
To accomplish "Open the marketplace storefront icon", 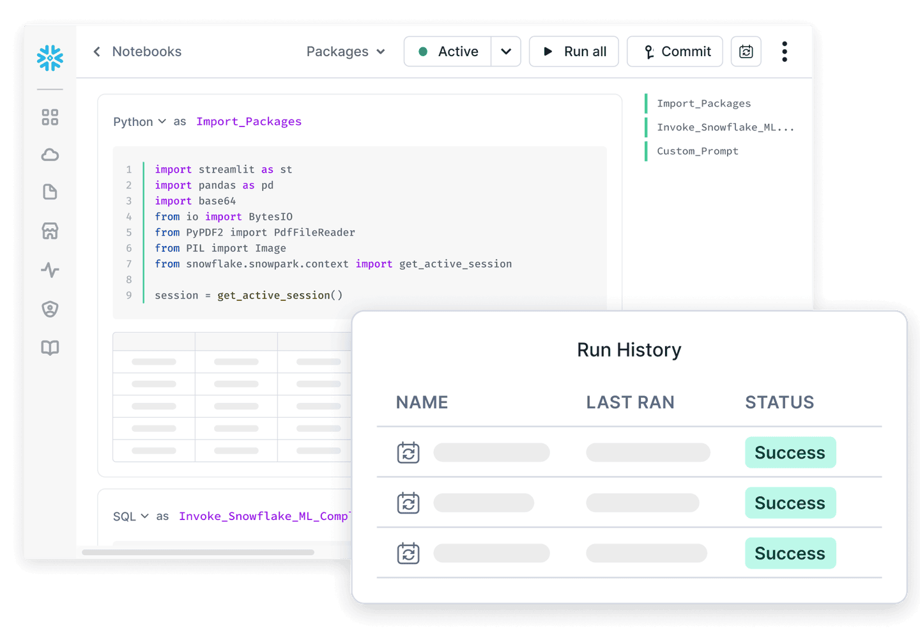I will (x=50, y=231).
